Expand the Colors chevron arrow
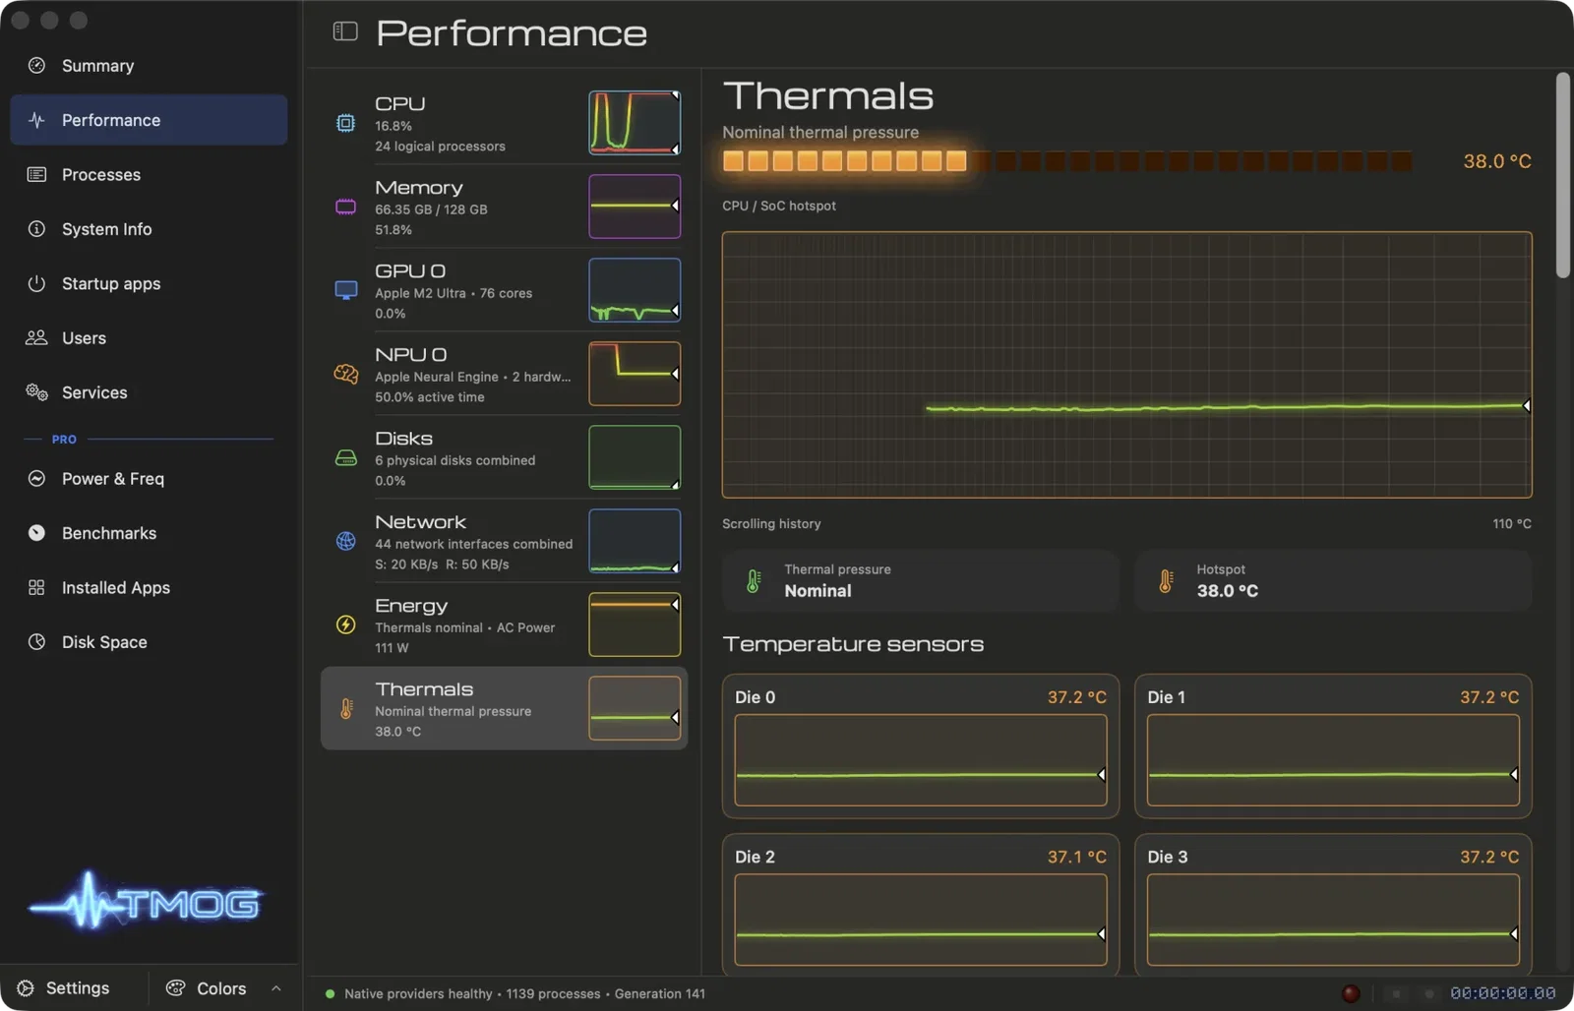1574x1011 pixels. (x=276, y=988)
